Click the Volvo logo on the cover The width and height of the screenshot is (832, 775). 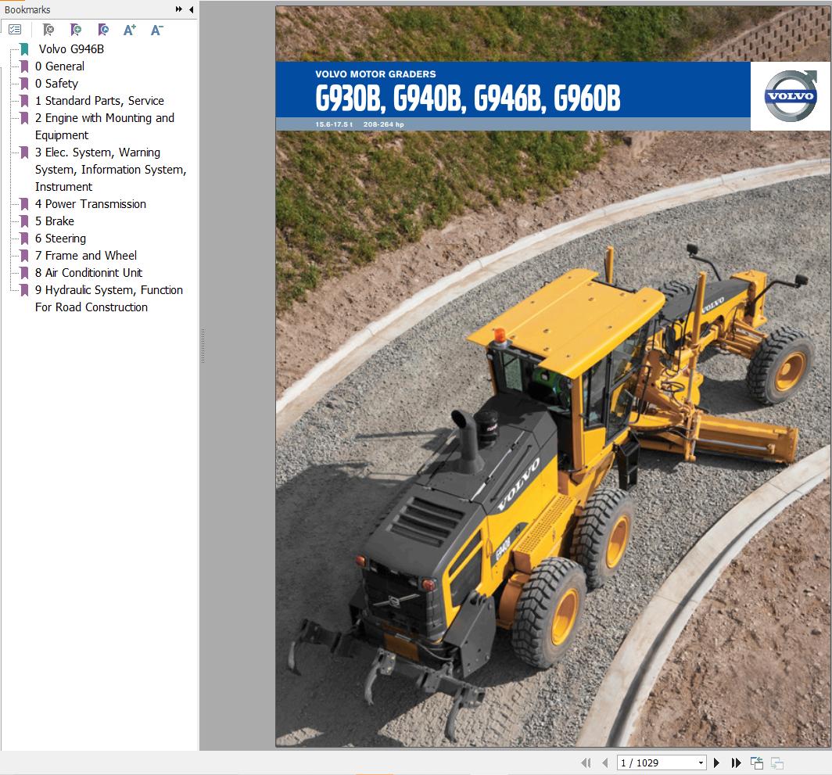[x=791, y=96]
